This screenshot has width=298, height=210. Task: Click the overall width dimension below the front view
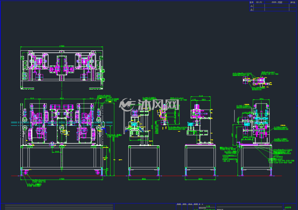pos(62,179)
